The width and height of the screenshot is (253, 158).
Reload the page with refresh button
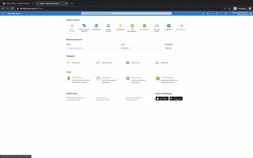(12, 8)
